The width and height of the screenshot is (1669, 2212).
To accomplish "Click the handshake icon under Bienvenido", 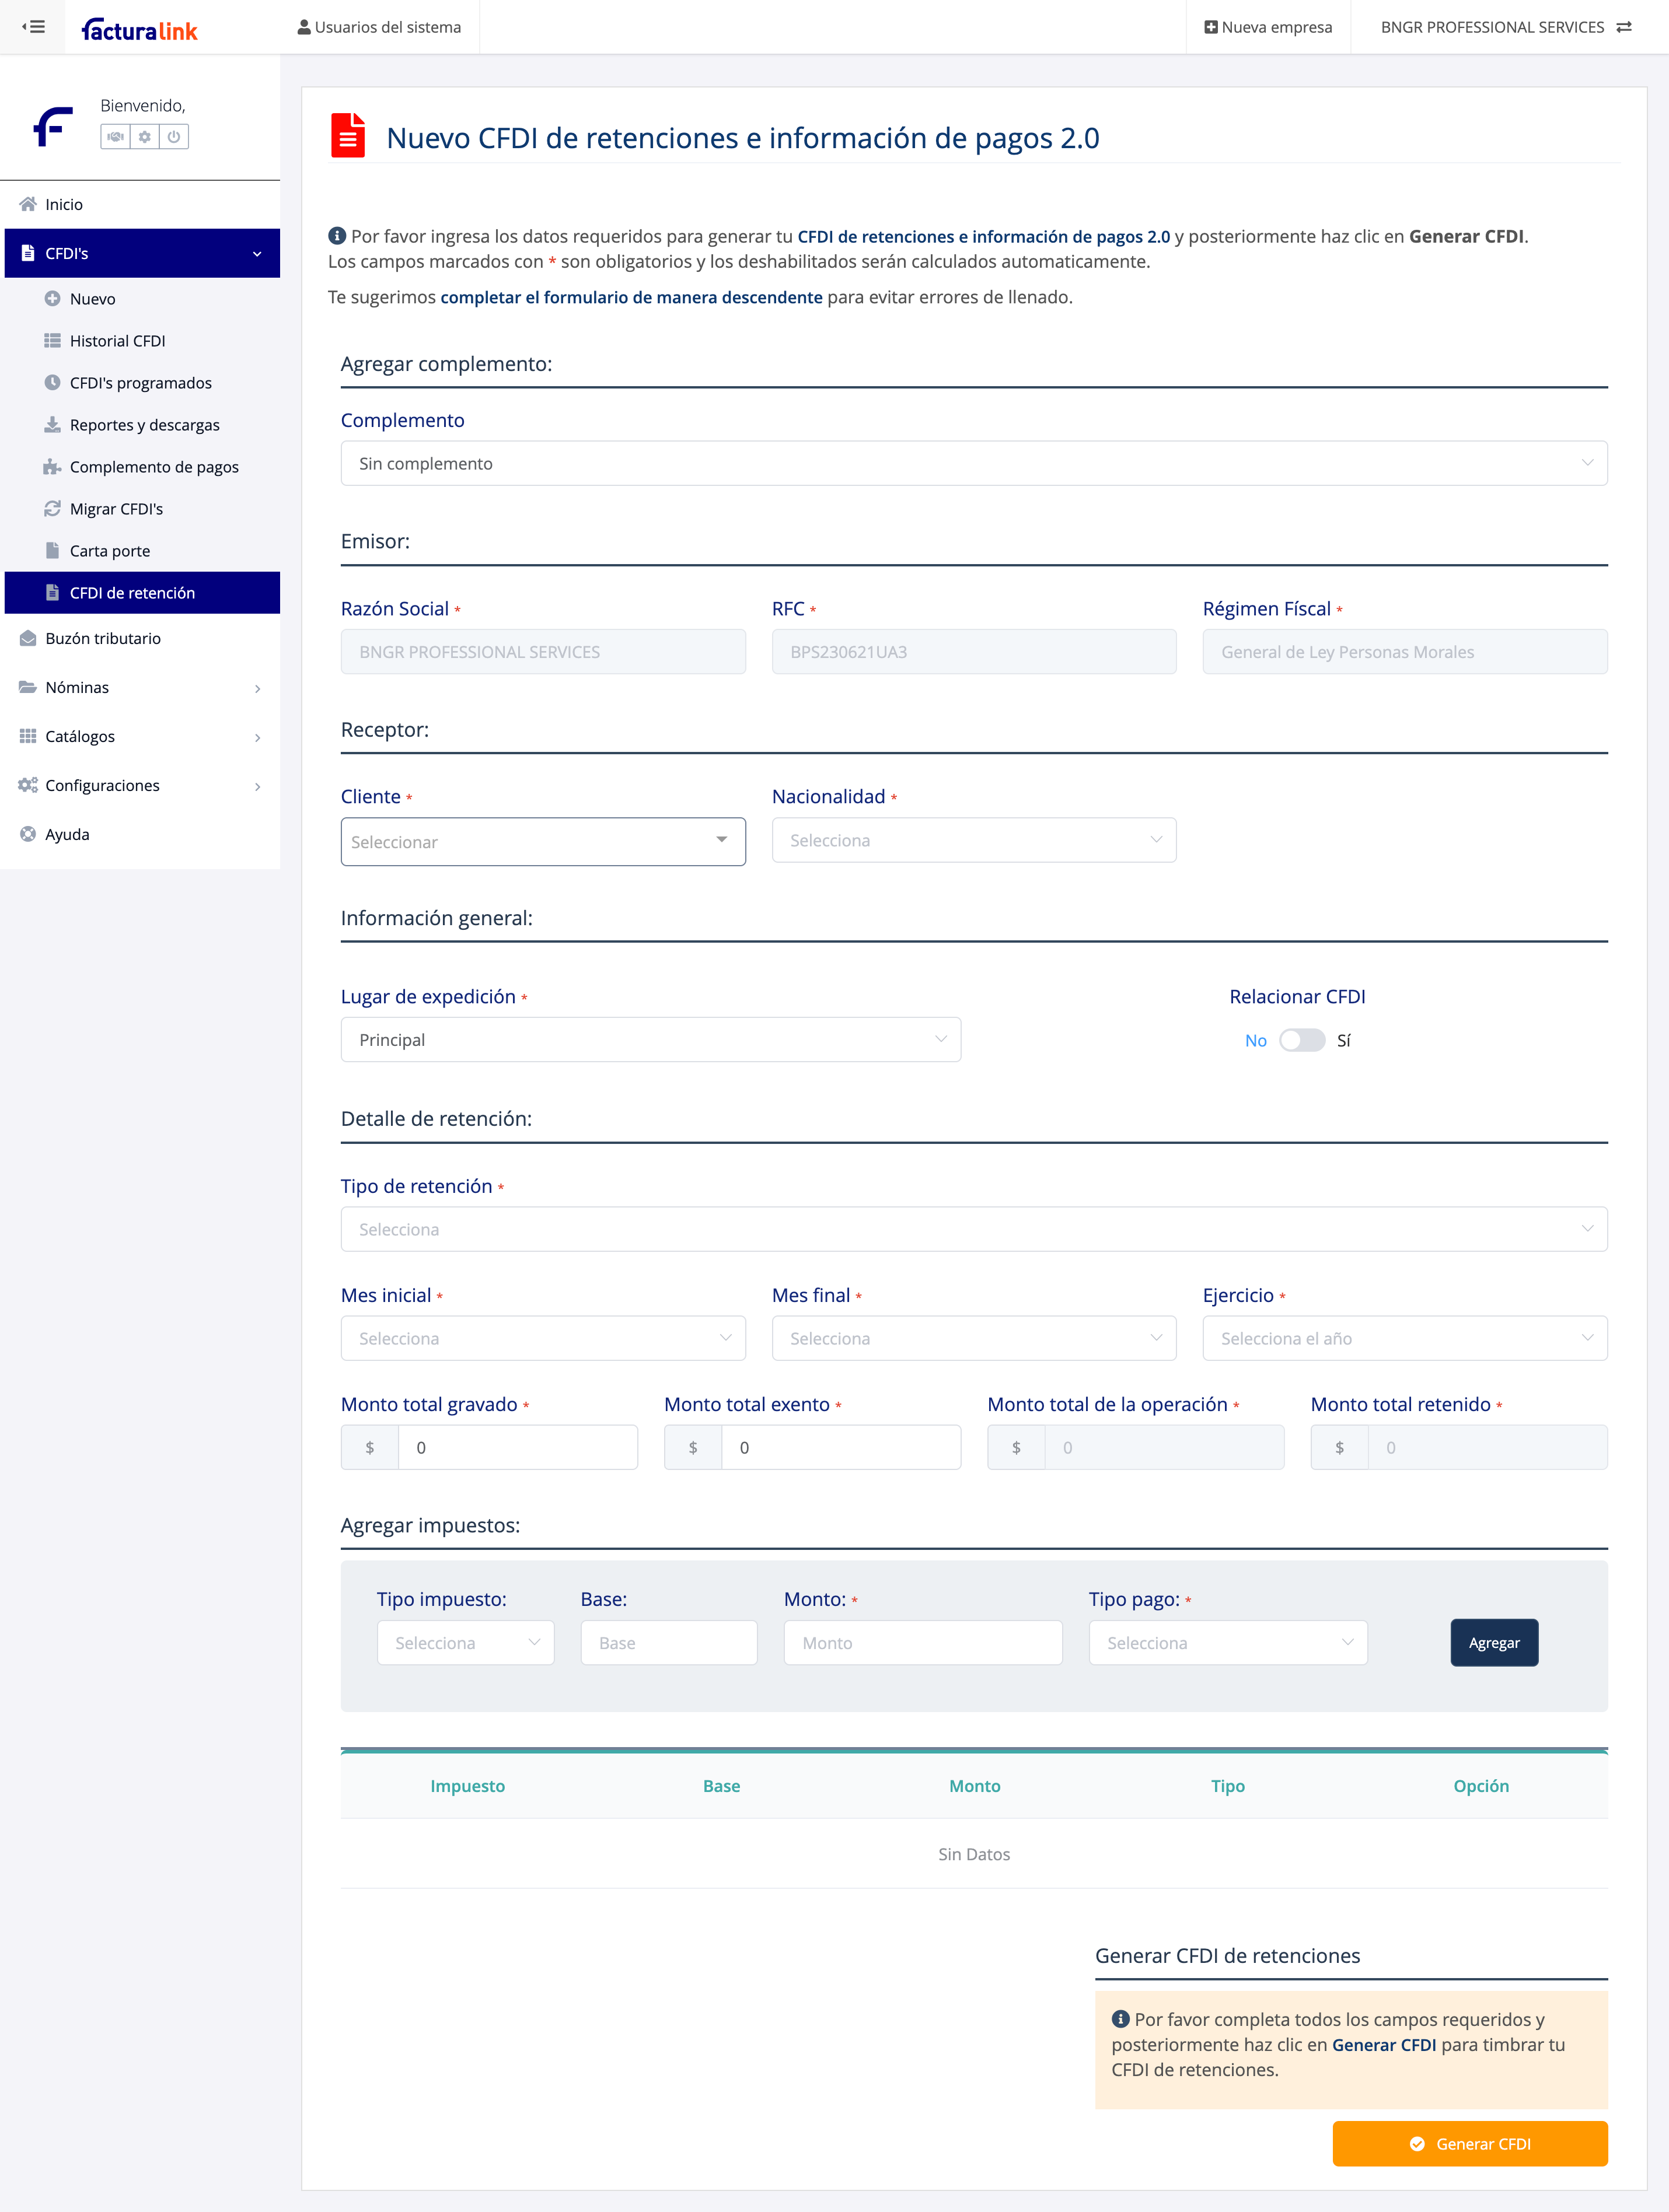I will (x=116, y=137).
